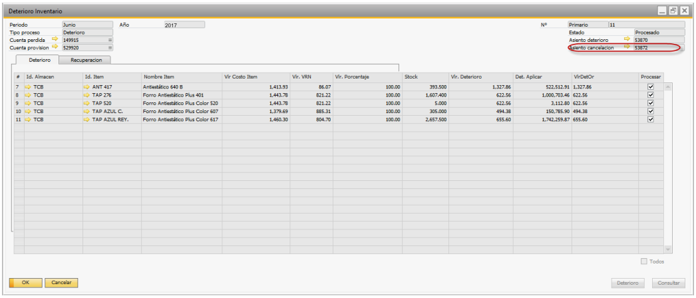Click link arrow next to Cuenta provision
Viewport: 696px width, 298px height.
pyautogui.click(x=55, y=48)
